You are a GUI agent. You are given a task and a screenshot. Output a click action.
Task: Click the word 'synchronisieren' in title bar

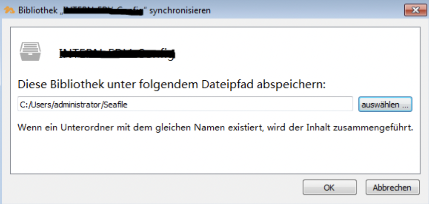pos(180,10)
